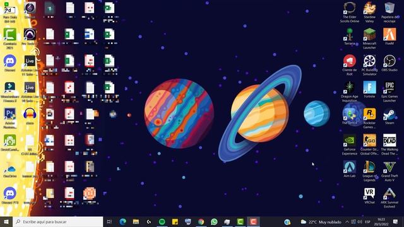
Task: Open the Aim Lab shortcut
Action: pos(349,169)
